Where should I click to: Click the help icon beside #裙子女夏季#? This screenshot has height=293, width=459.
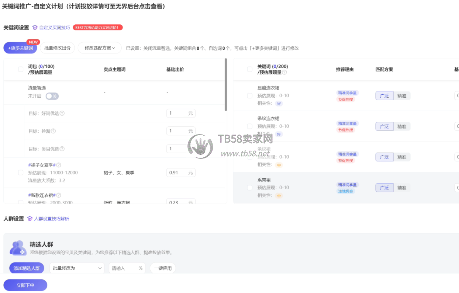click(x=60, y=165)
